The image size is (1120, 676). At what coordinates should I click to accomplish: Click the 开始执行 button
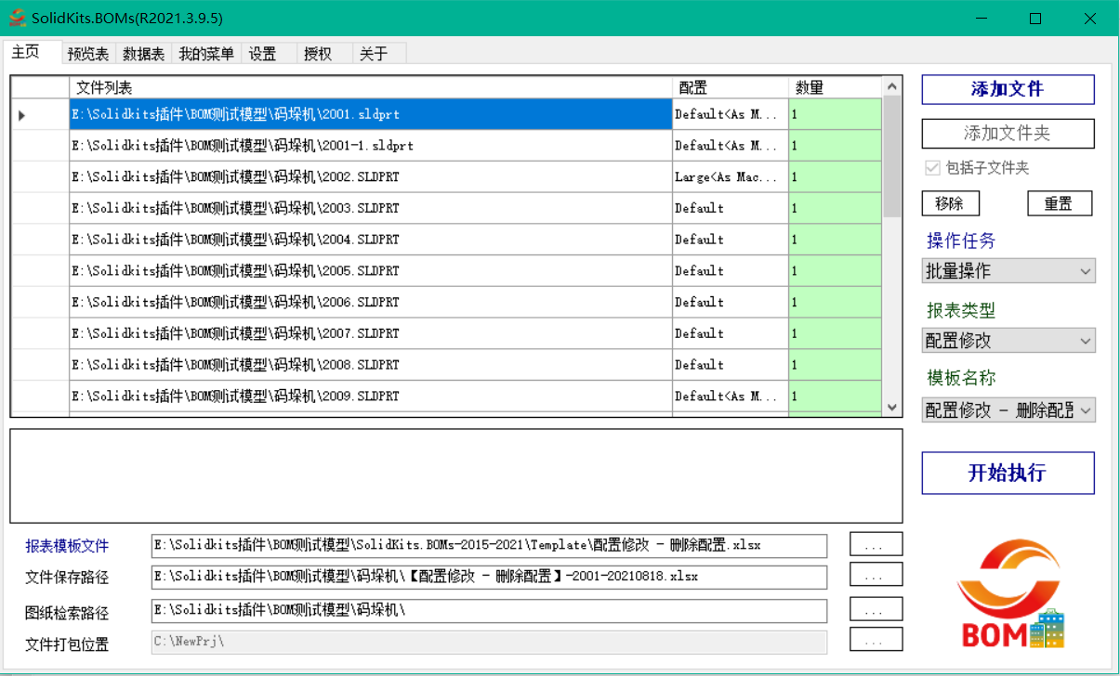pos(1008,473)
